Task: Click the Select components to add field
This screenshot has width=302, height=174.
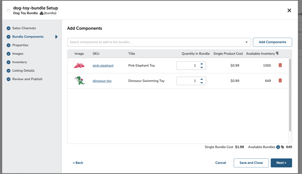Action: click(159, 42)
